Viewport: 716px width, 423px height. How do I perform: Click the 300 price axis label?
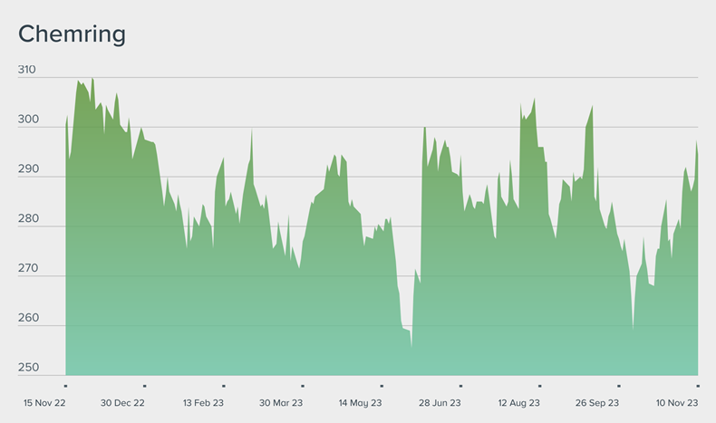coord(27,120)
